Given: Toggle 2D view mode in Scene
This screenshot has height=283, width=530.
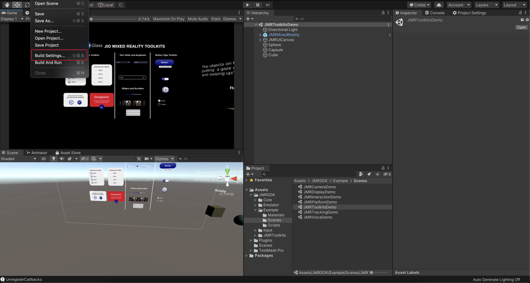Looking at the screenshot, I should click(43, 159).
